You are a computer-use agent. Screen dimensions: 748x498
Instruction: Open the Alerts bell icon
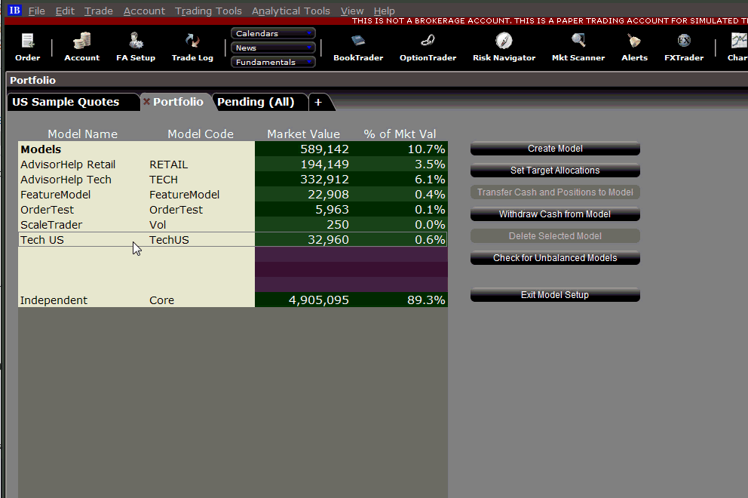634,47
